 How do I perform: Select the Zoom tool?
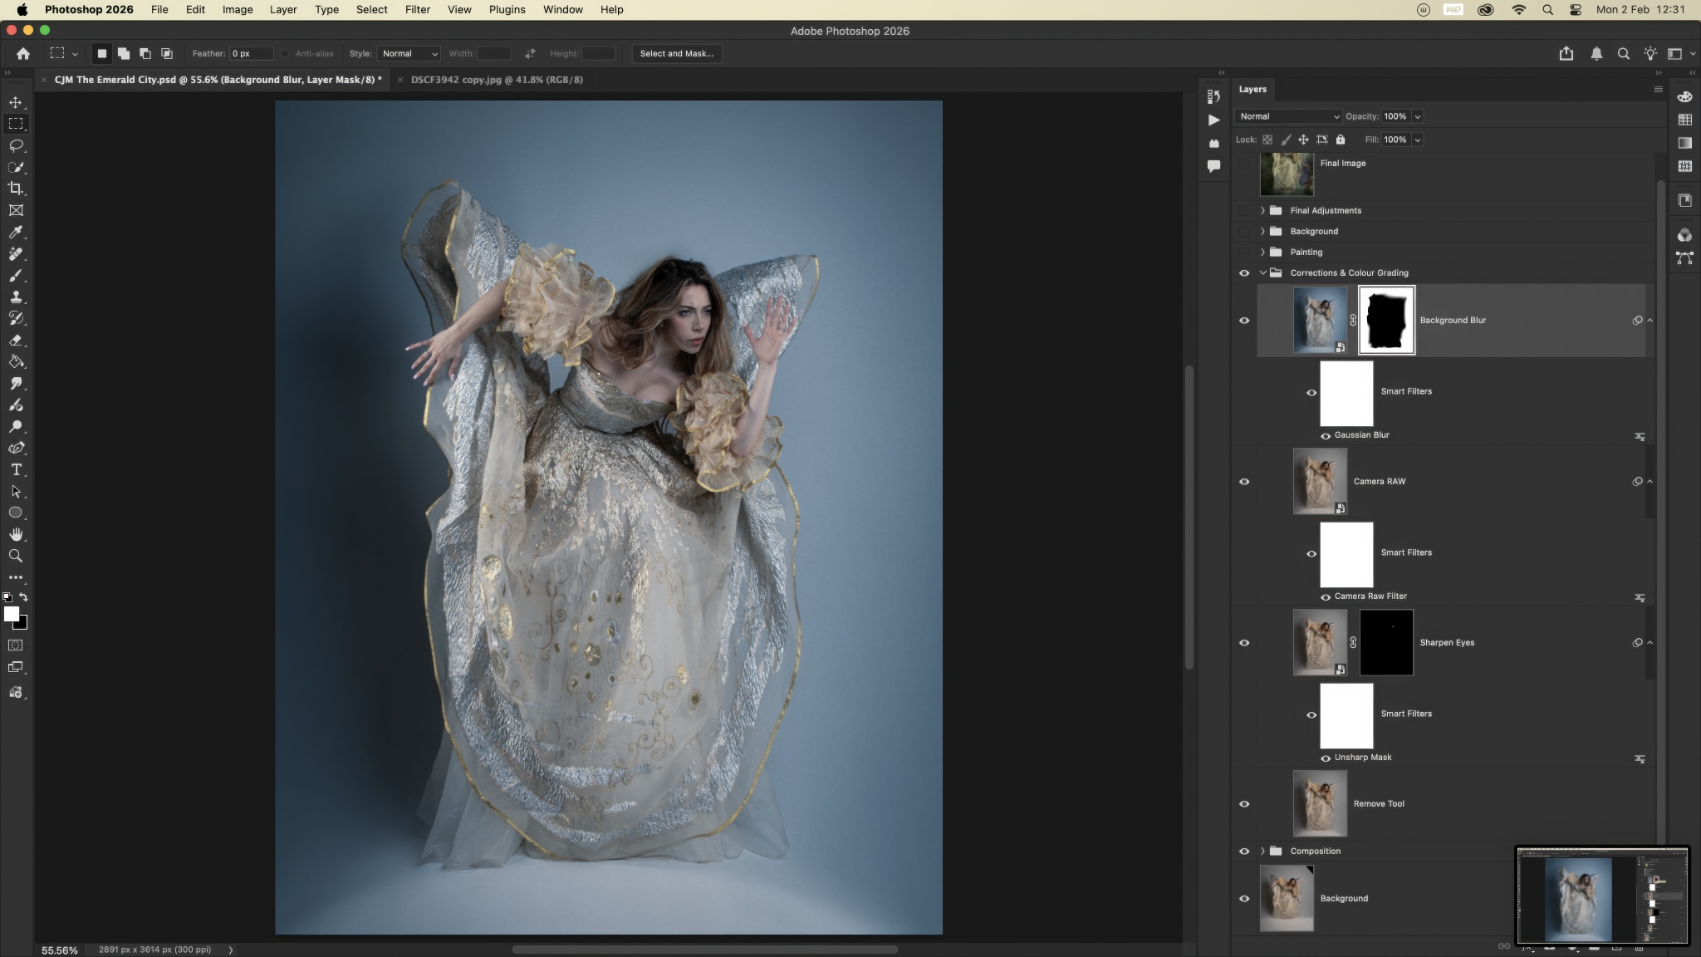pos(16,557)
